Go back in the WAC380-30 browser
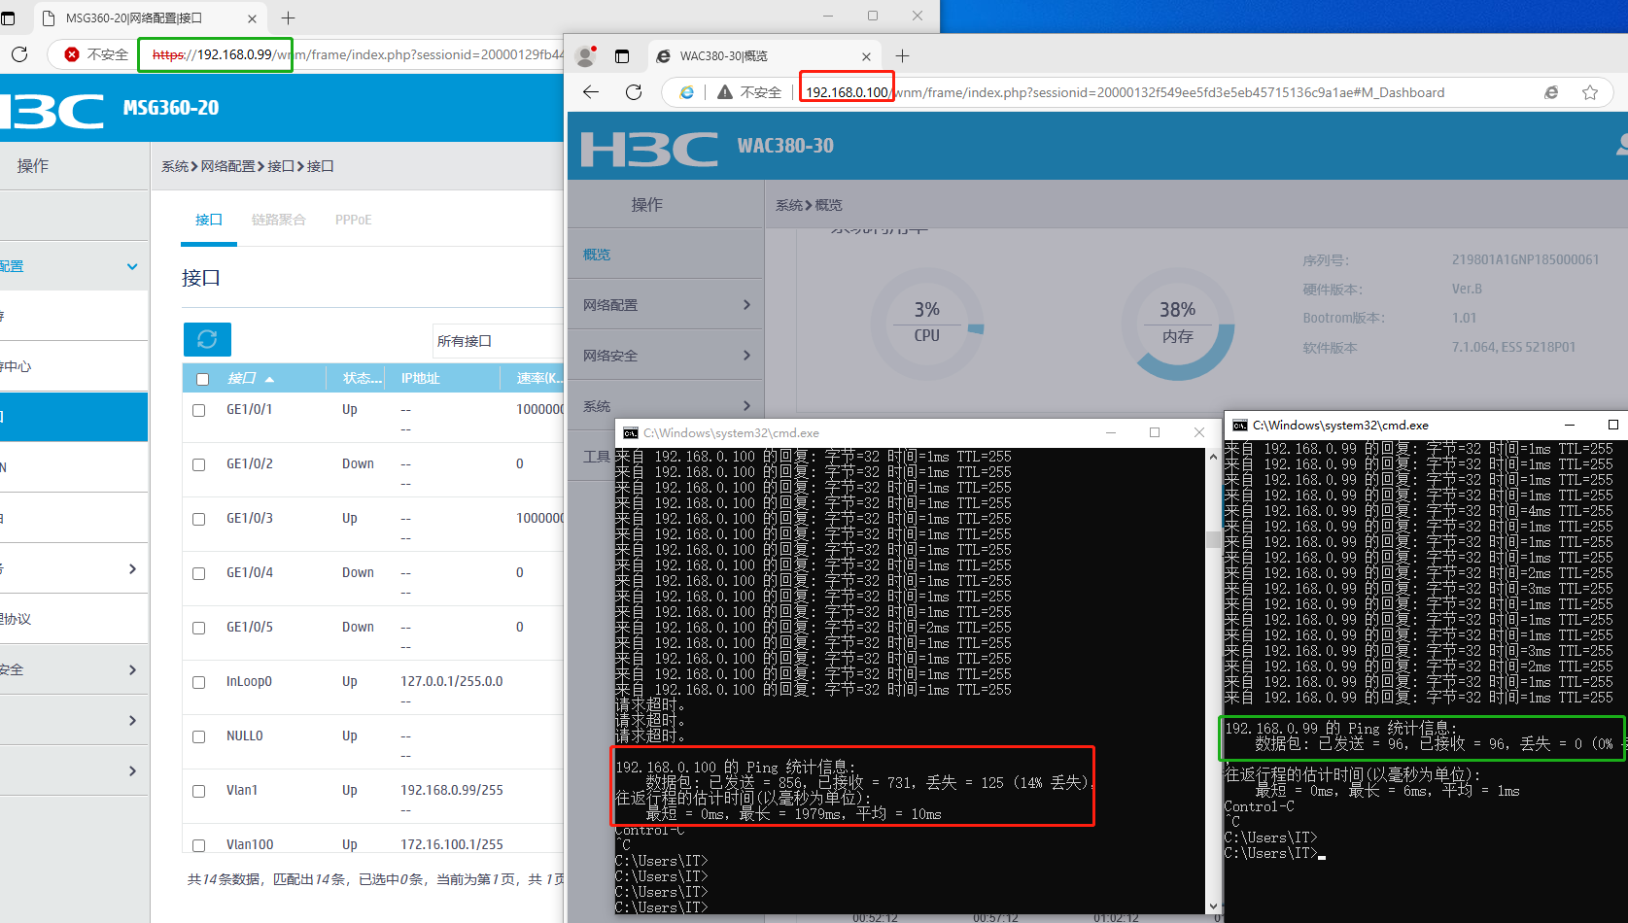 pyautogui.click(x=591, y=92)
